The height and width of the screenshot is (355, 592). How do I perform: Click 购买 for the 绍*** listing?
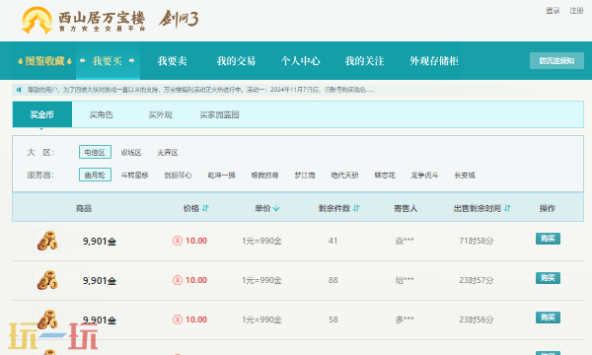548,278
